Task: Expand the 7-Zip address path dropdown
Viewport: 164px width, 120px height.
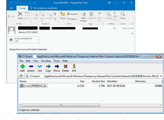Action: click(161, 76)
